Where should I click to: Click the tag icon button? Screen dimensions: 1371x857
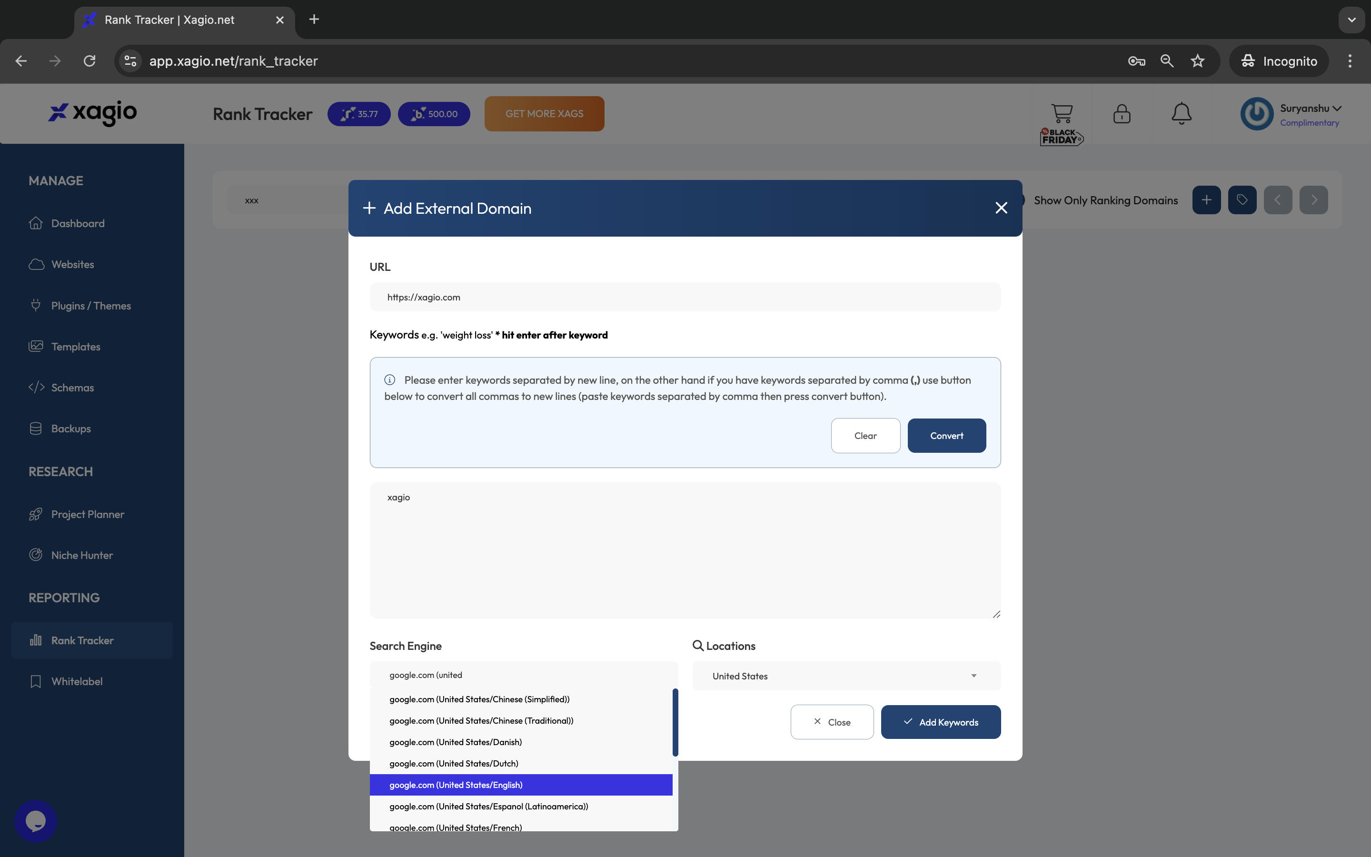(x=1242, y=200)
